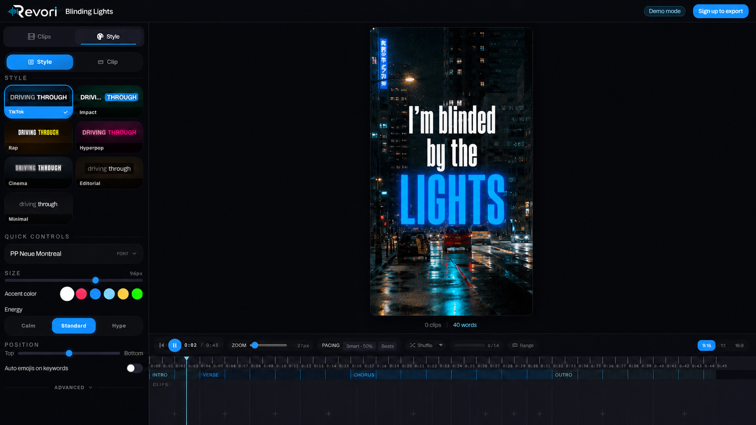Jump to the VERSE section marker
756x425 pixels.
coord(211,375)
